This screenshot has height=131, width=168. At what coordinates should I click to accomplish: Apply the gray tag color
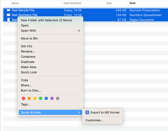point(57,98)
